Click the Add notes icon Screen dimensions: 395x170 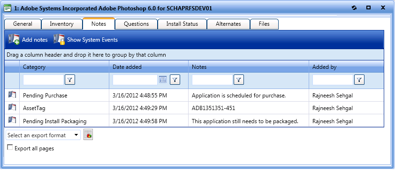coord(14,39)
